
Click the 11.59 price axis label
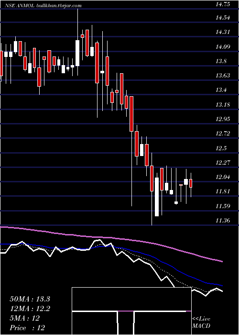(223, 206)
